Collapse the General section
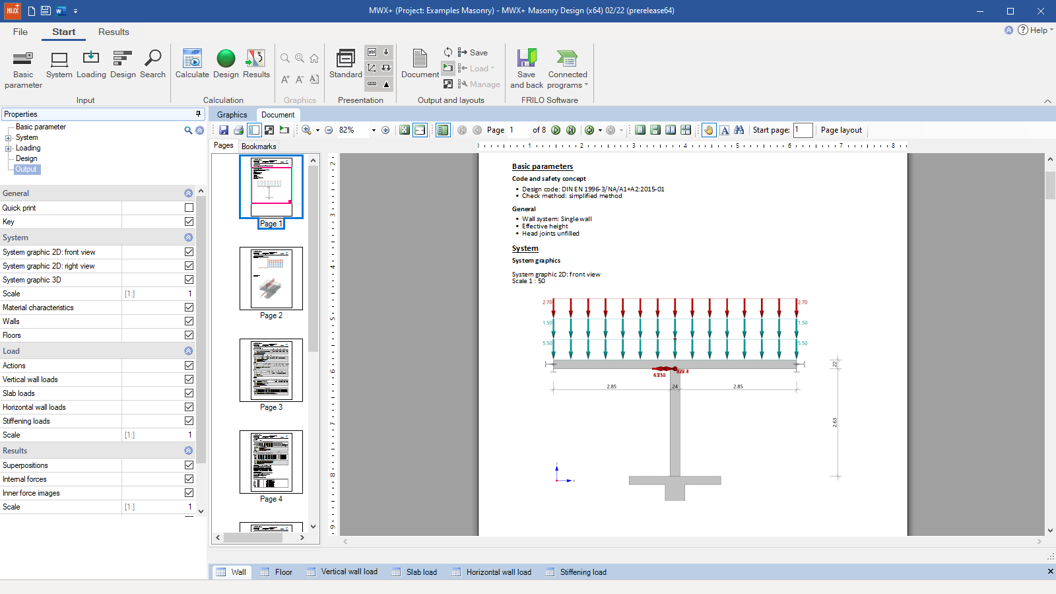Screen dimensions: 1056x594 coord(189,193)
